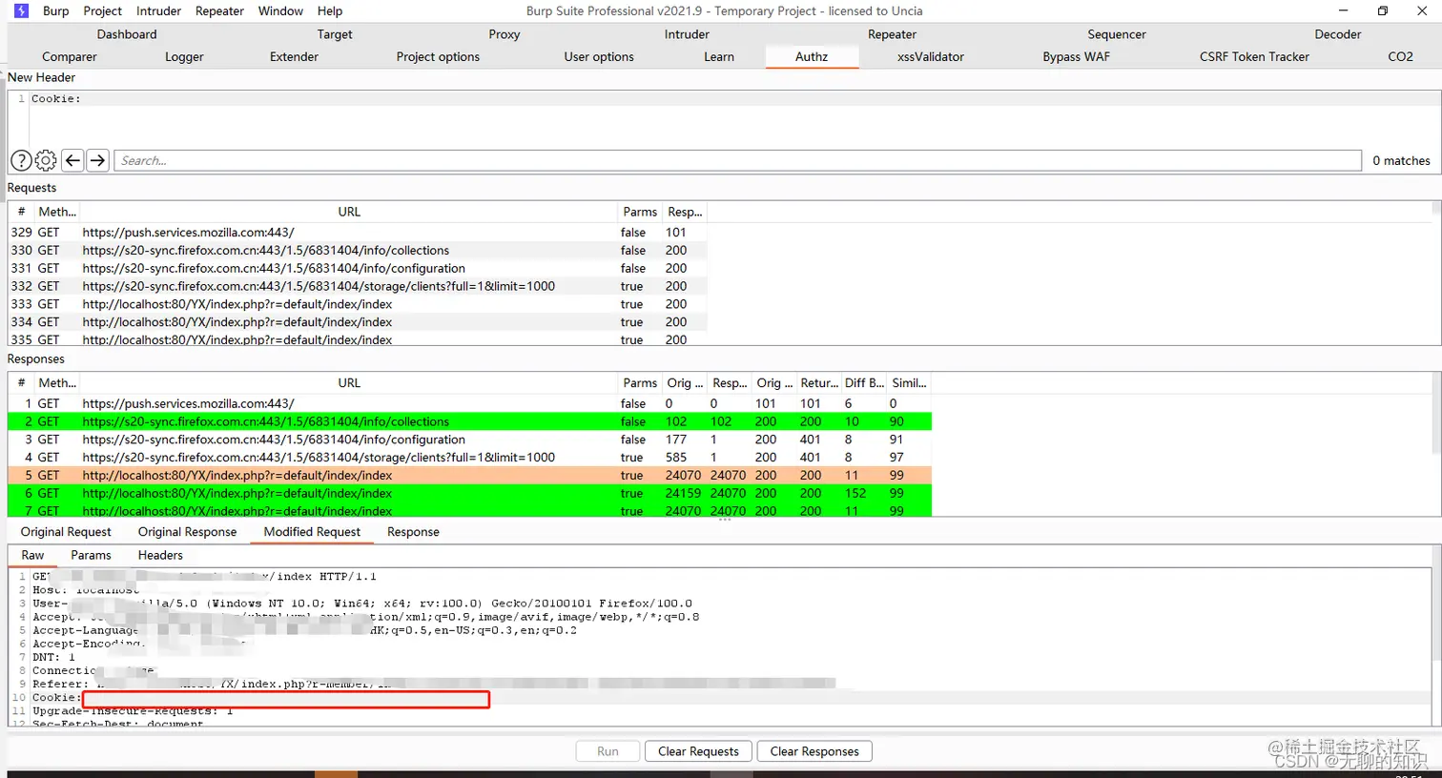Image resolution: width=1442 pixels, height=778 pixels.
Task: Open the Bypass WAF tab
Action: pos(1076,57)
